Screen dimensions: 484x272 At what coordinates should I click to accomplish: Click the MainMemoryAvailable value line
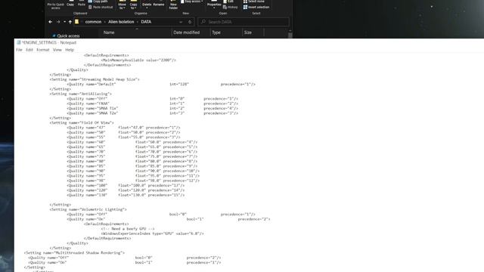(138, 60)
